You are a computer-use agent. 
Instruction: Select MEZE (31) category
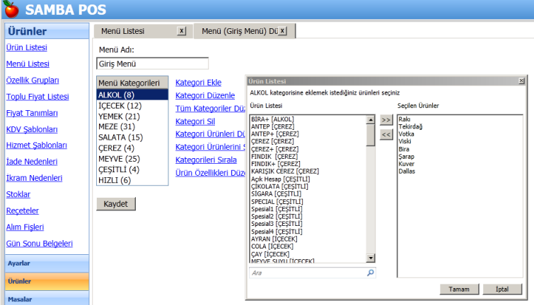[132, 126]
